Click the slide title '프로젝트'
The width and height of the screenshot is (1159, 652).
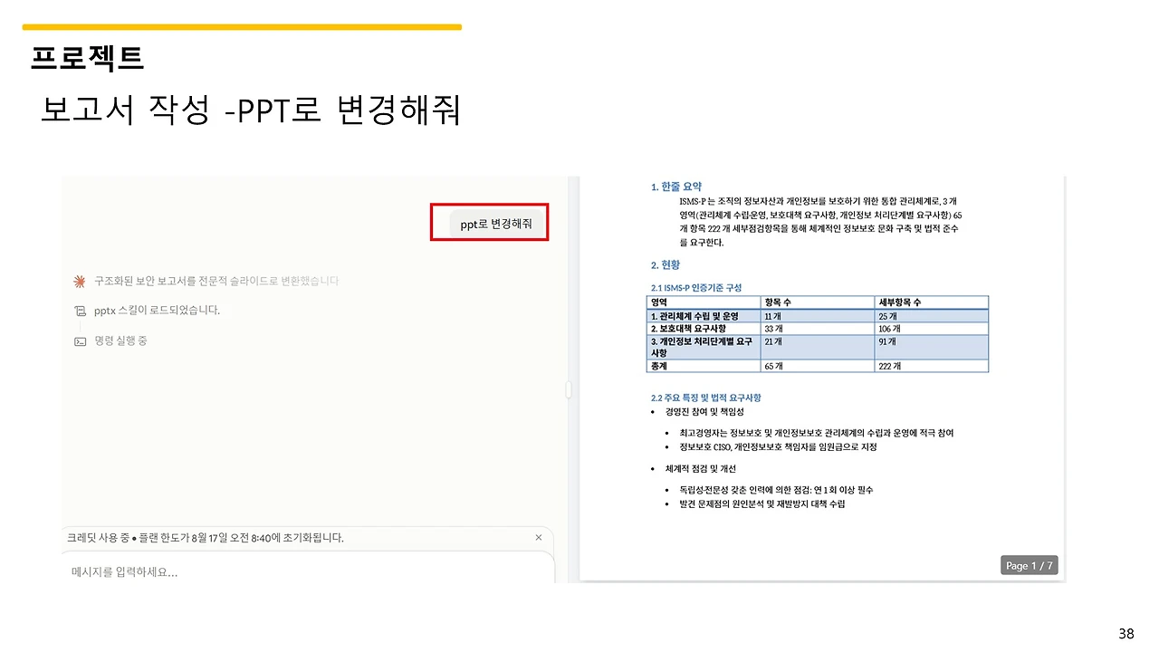coord(87,58)
